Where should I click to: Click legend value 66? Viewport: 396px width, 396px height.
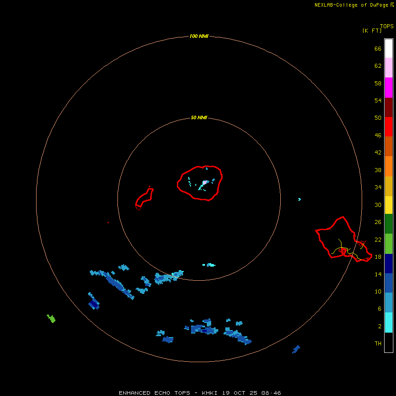(x=378, y=48)
